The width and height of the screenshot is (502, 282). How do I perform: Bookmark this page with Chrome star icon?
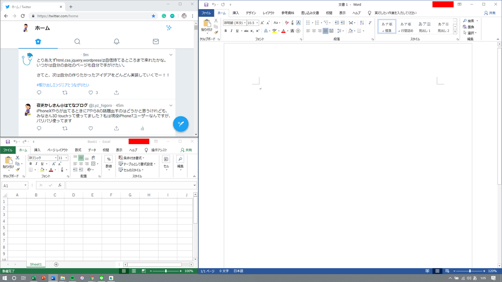pyautogui.click(x=154, y=16)
